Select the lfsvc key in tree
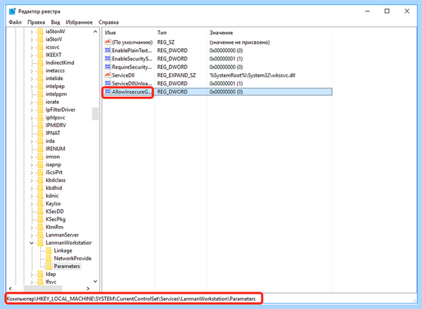This screenshot has width=422, height=309. [x=51, y=282]
